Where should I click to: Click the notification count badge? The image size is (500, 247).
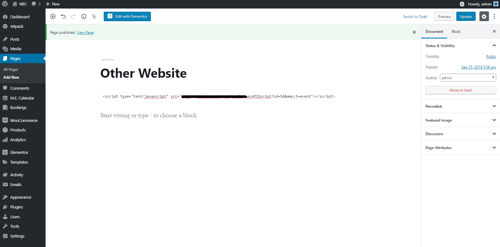pyautogui.click(x=462, y=4)
